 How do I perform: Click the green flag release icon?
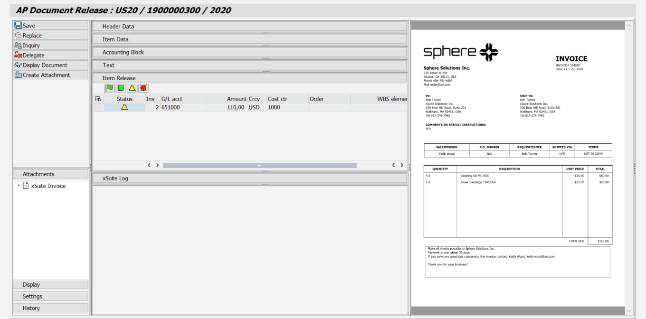[x=110, y=88]
